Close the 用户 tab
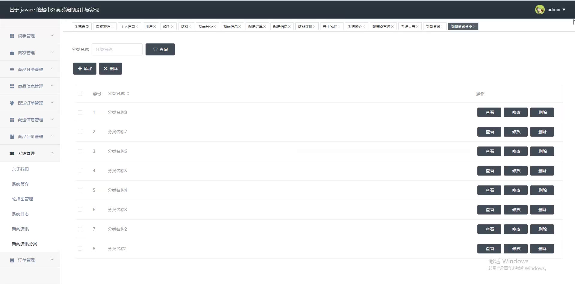 (155, 27)
